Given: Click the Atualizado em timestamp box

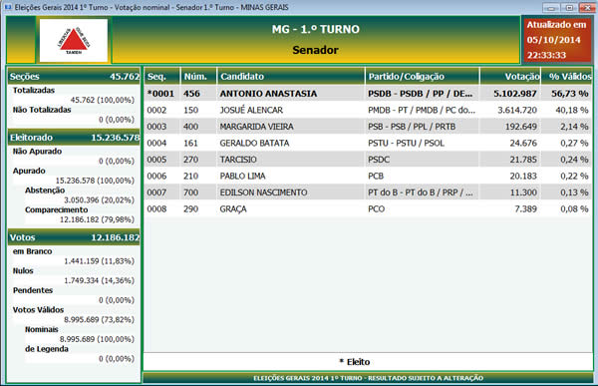Looking at the screenshot, I should point(556,40).
